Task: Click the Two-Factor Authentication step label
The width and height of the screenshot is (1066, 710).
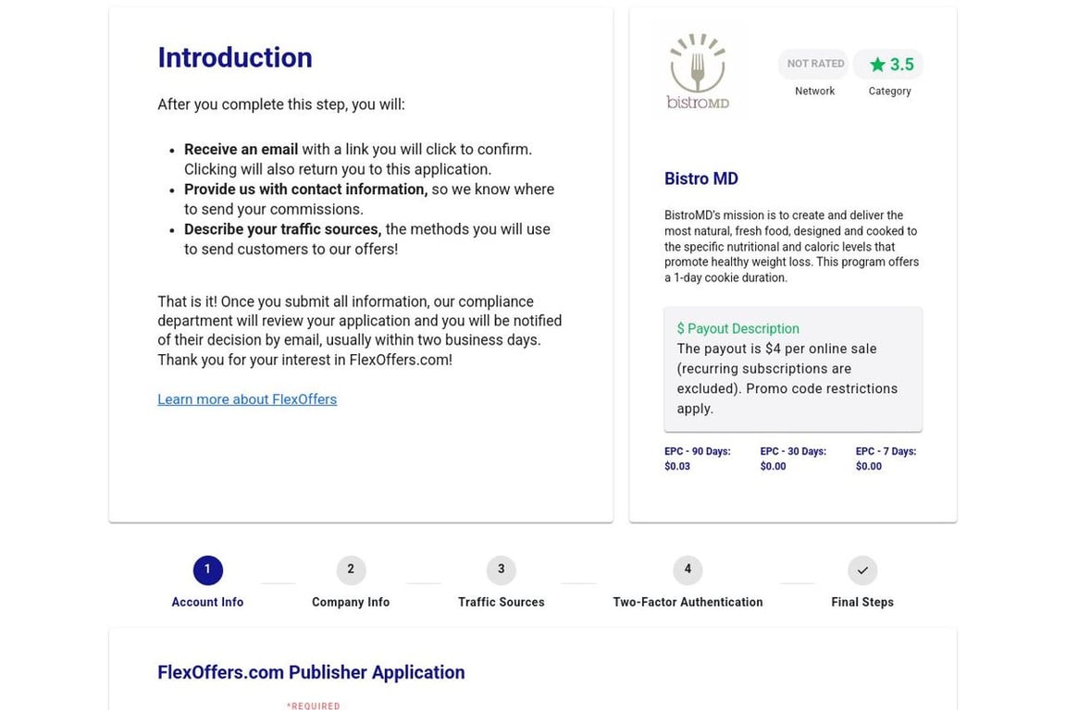Action: [x=688, y=602]
